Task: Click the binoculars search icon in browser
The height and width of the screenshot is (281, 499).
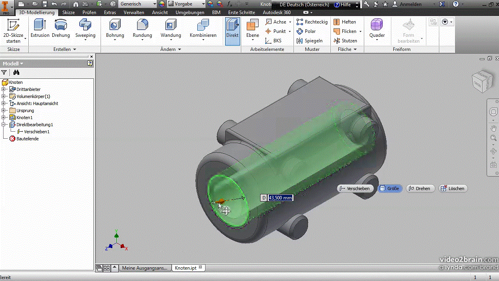Action: 16,73
